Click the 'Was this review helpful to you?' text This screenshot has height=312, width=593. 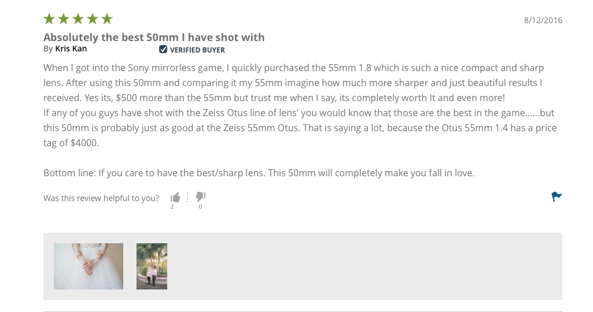point(101,198)
